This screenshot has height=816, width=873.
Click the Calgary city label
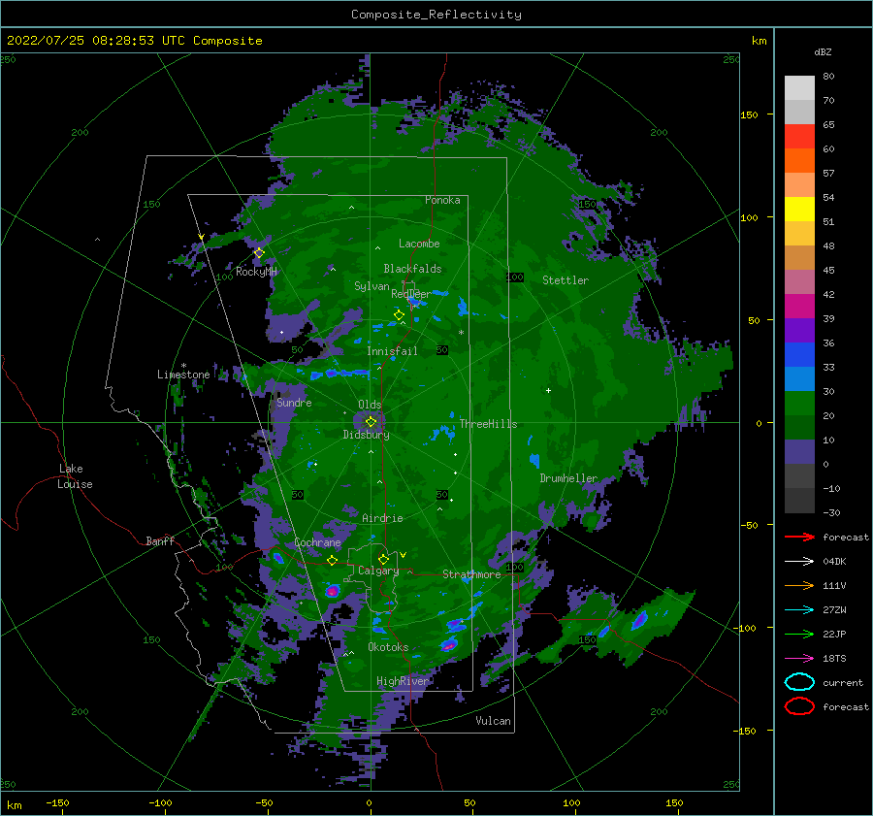pos(378,571)
